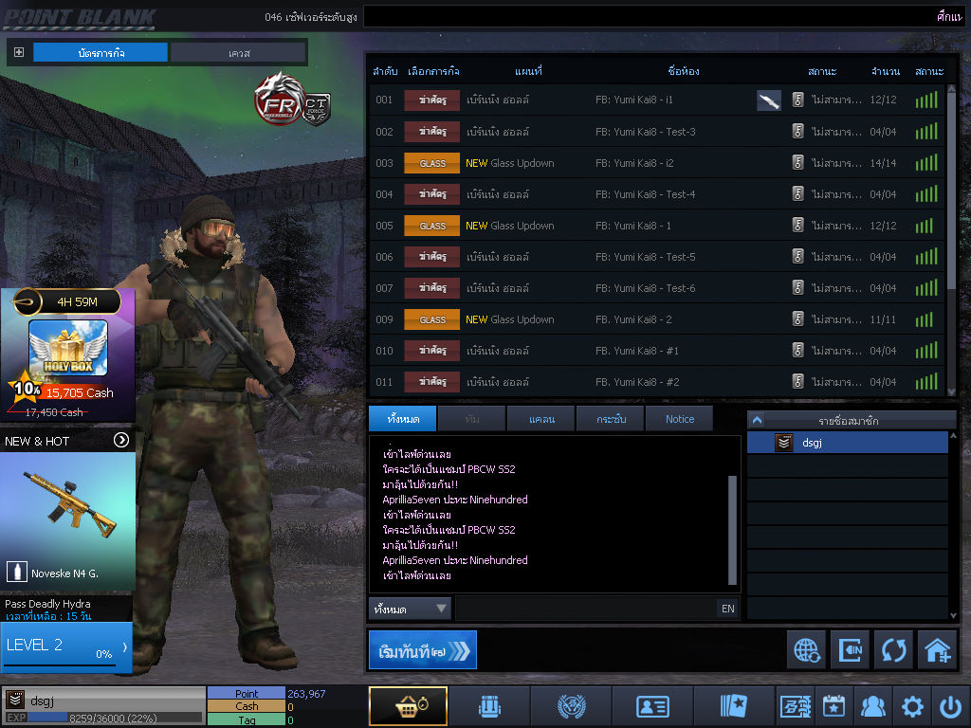Open the NEW & HOT arrow
This screenshot has width=971, height=728.
(121, 440)
